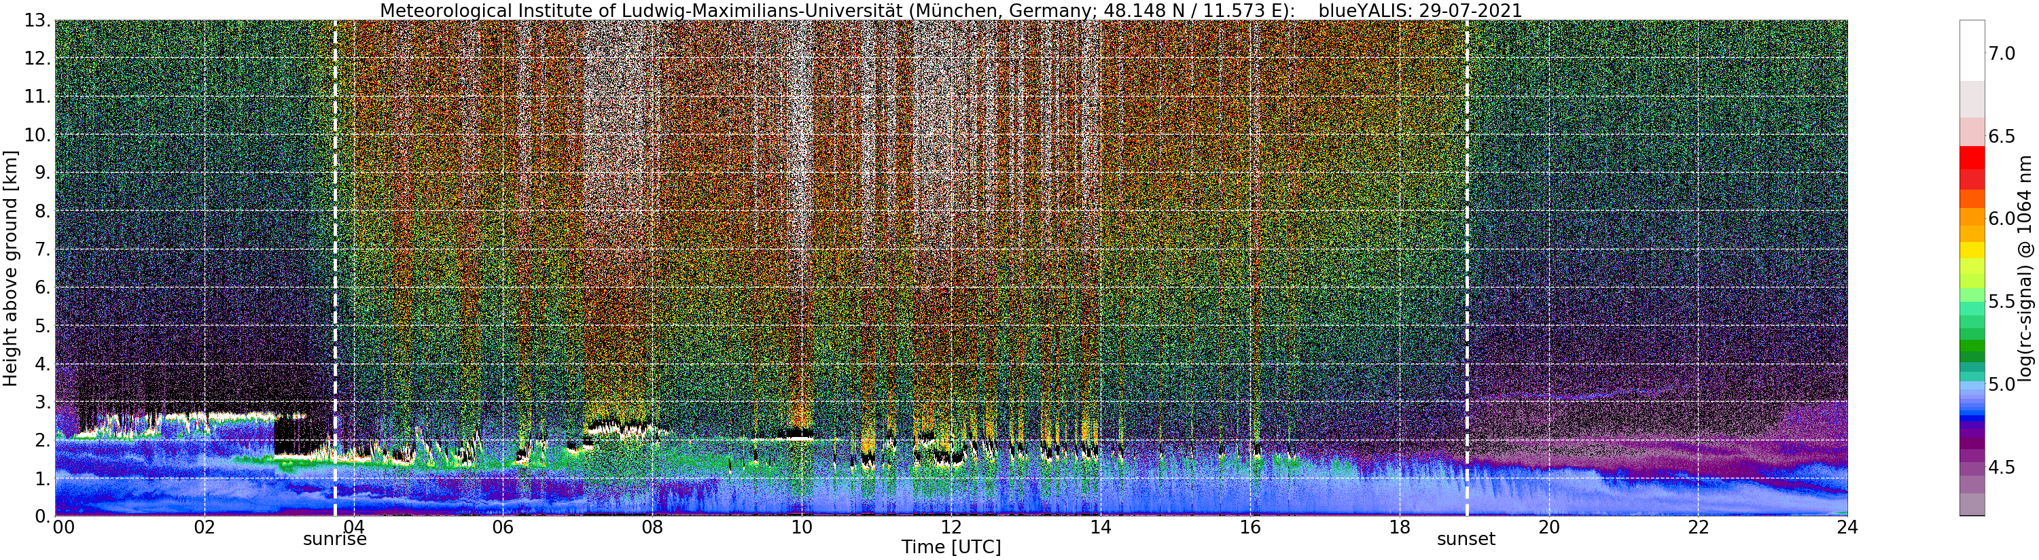
Task: Click the bright red segment of the colorbar
Action: (x=1972, y=158)
